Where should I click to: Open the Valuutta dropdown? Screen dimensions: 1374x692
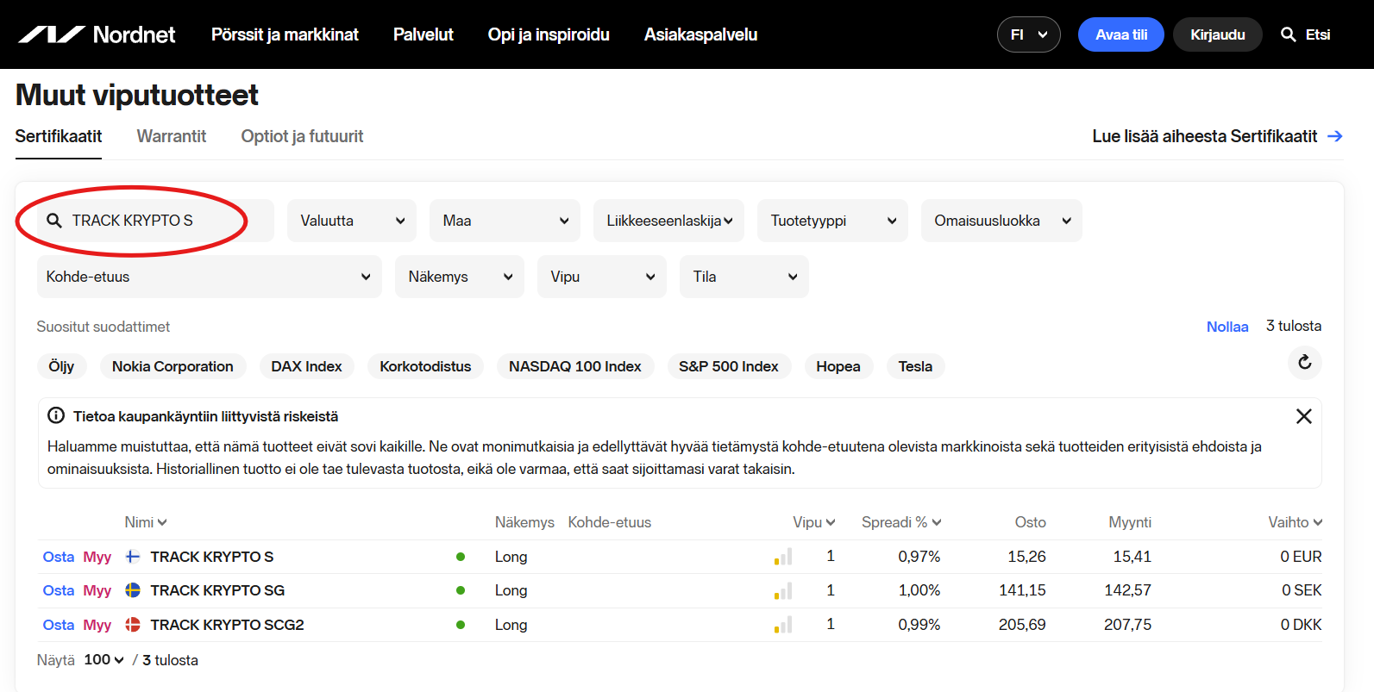point(351,221)
